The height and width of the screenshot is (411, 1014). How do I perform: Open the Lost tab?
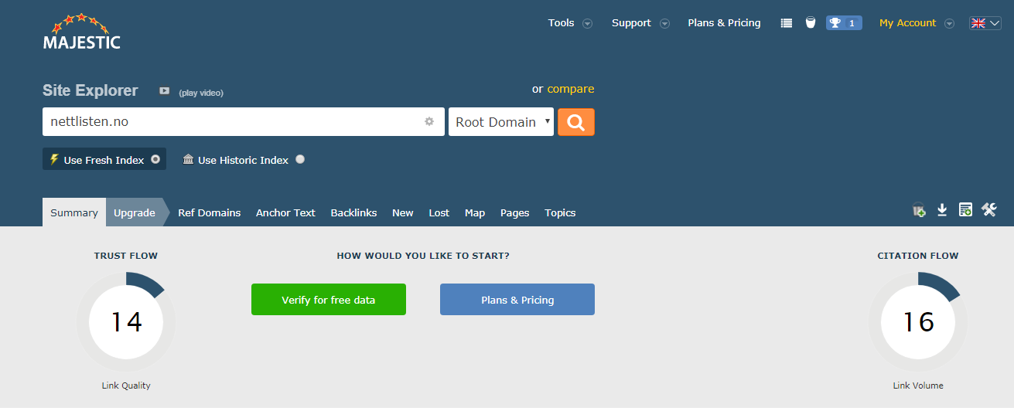click(439, 212)
